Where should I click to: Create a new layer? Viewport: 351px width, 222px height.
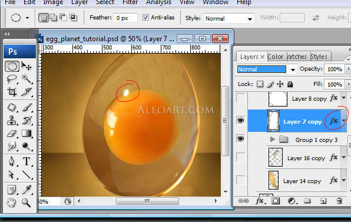click(x=323, y=201)
